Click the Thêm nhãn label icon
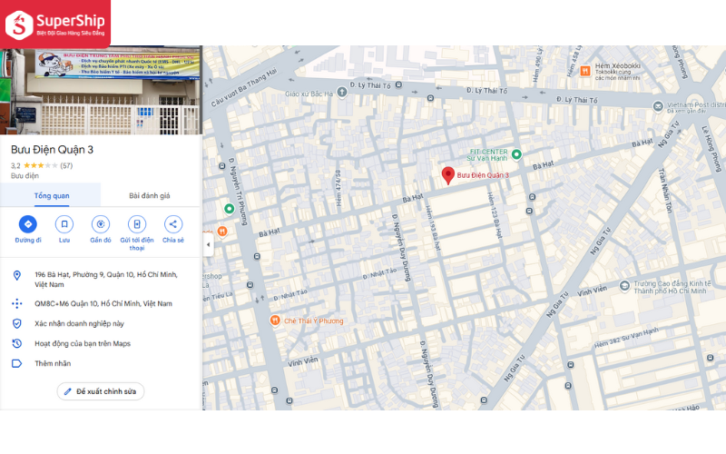Screen dimensions: 726x454 click(16, 363)
